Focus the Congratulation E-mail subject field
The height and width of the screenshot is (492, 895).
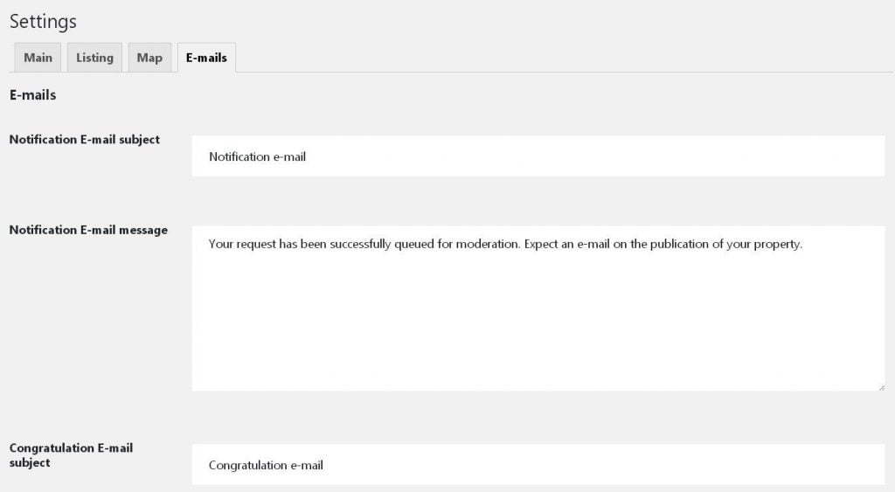coord(538,465)
